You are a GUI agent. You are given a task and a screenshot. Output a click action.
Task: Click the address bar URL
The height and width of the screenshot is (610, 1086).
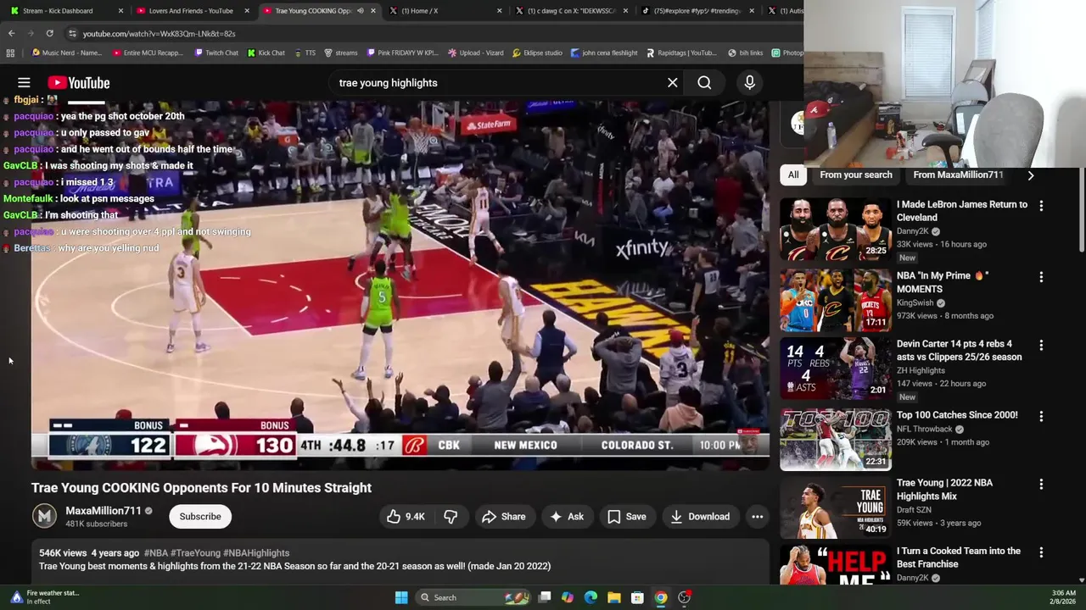coord(159,34)
